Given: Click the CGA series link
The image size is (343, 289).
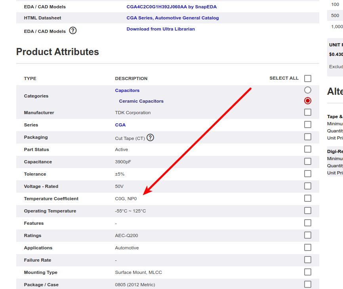Looking at the screenshot, I should point(120,125).
